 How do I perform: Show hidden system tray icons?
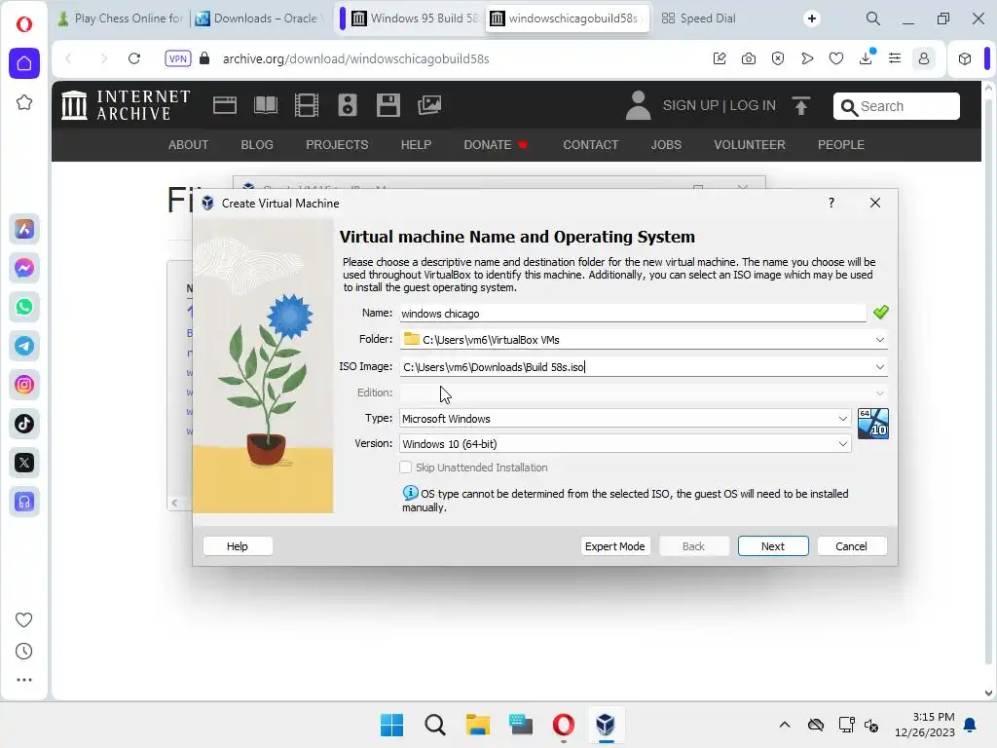point(785,725)
